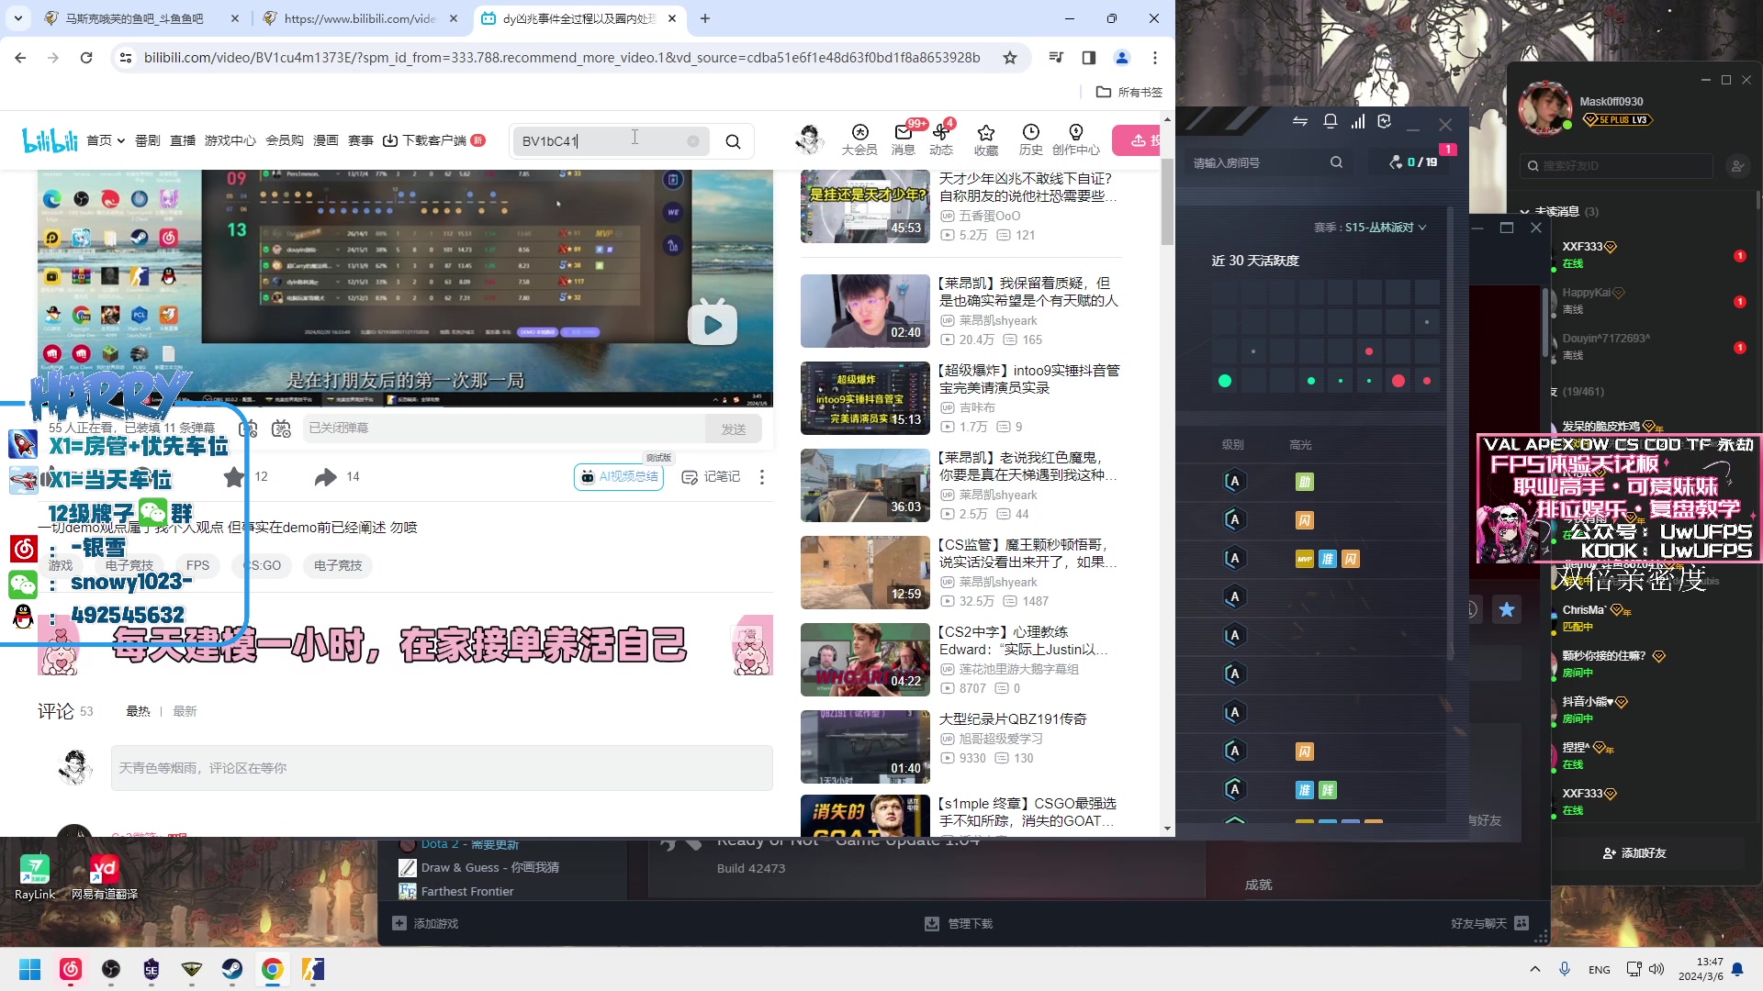Toggle the danmaku display switch
The height and width of the screenshot is (991, 1763).
tap(247, 429)
